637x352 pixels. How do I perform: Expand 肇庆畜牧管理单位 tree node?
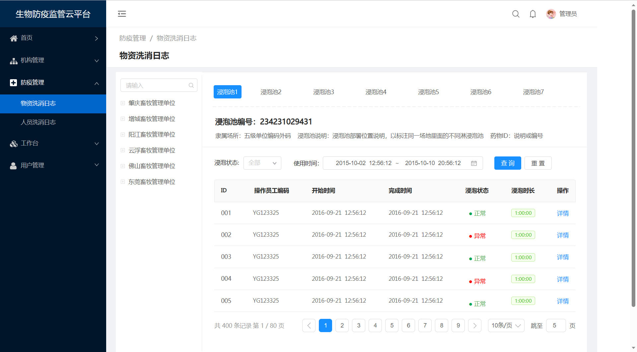pos(123,103)
